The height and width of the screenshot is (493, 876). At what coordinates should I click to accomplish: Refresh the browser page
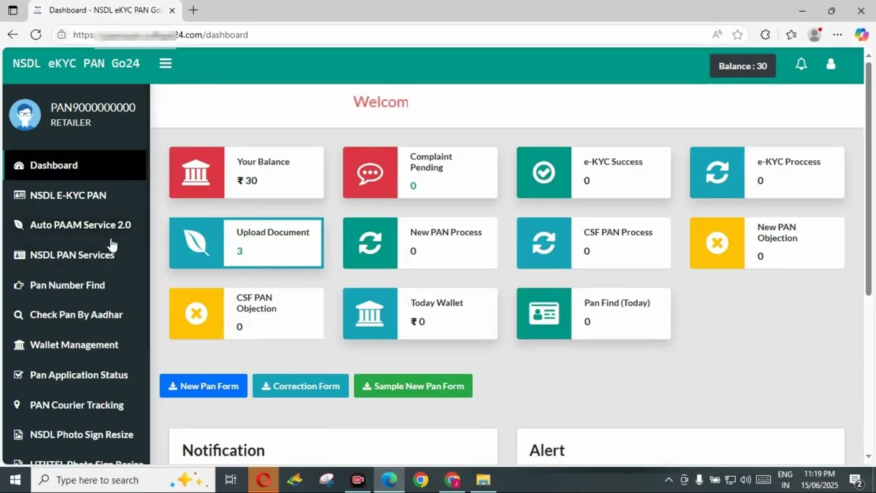[x=36, y=34]
